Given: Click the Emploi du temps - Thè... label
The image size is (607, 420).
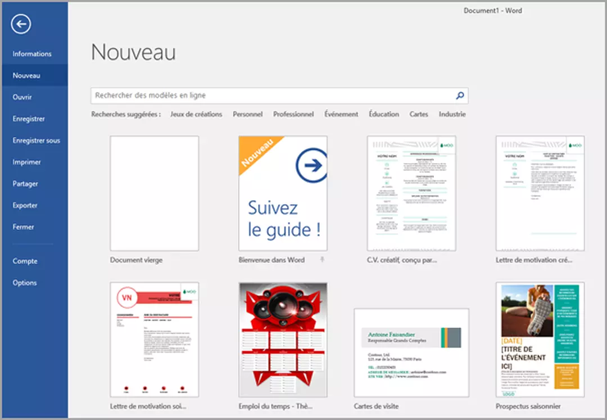Looking at the screenshot, I should tap(275, 407).
